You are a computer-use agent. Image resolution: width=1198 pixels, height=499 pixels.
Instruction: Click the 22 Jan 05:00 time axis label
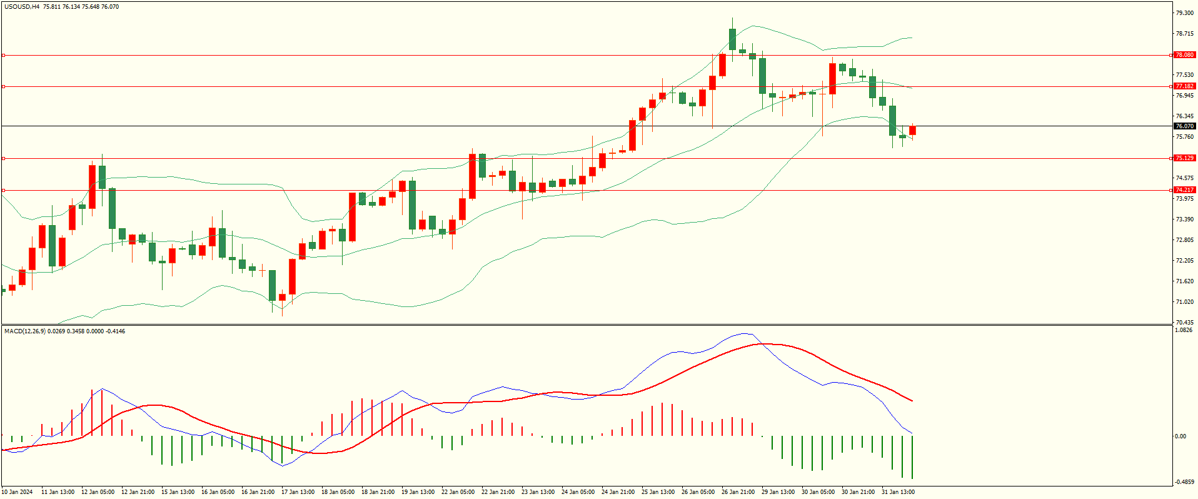coord(458,492)
